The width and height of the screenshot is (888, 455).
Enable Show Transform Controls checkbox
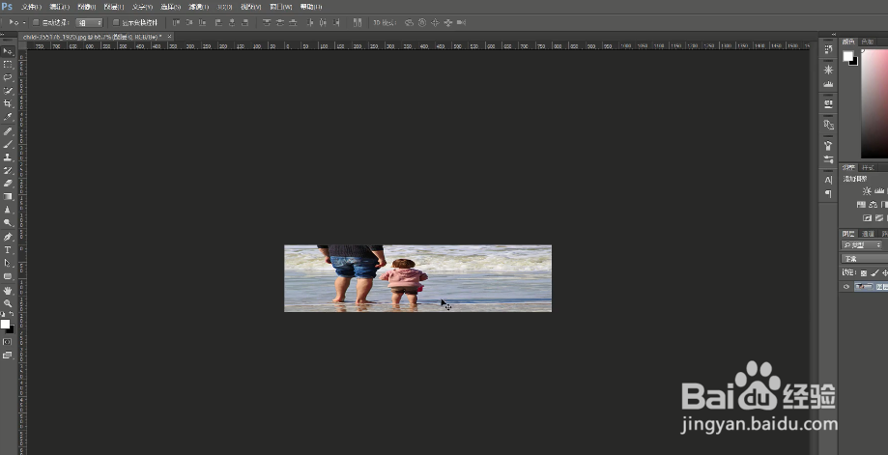(116, 22)
